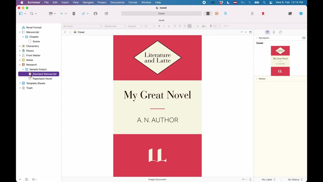This screenshot has width=323, height=182.
Task: Click the paperclip Insert icon
Action: [84, 13]
